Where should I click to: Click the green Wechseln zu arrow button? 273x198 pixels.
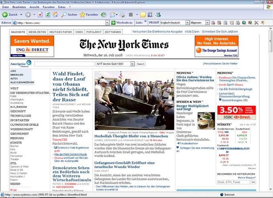coord(113,22)
